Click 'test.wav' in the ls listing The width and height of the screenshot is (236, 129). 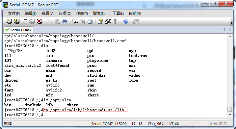[138, 56]
